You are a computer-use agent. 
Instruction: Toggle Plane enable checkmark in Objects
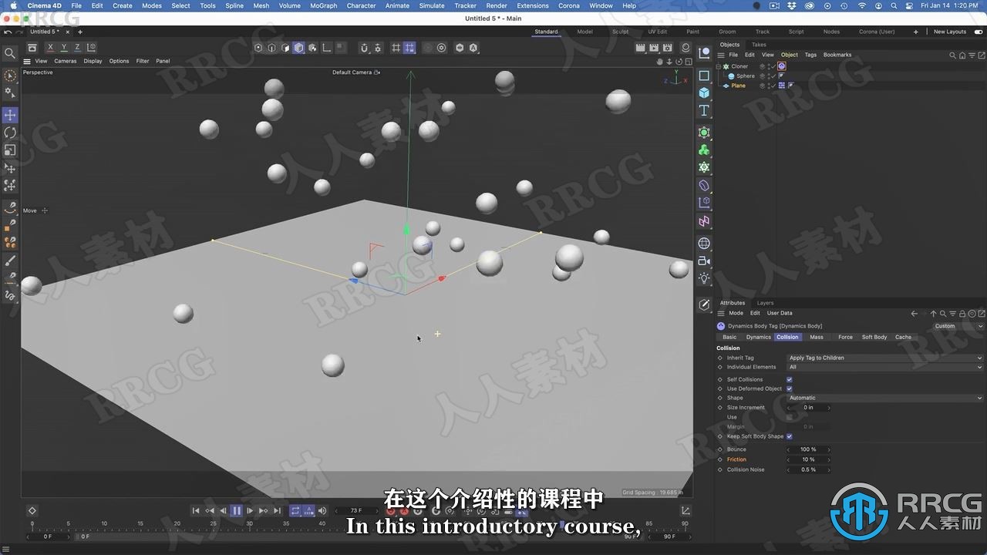tap(773, 86)
